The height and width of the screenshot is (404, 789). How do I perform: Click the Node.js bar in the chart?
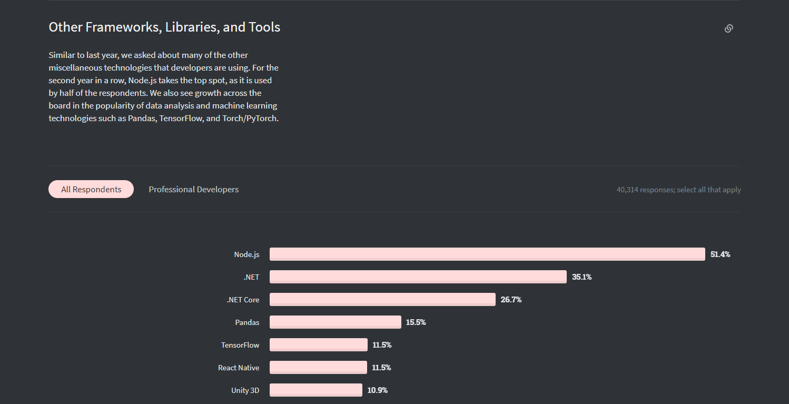point(487,254)
